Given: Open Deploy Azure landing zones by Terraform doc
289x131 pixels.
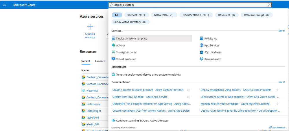Looking at the screenshot, I should (x=240, y=111).
